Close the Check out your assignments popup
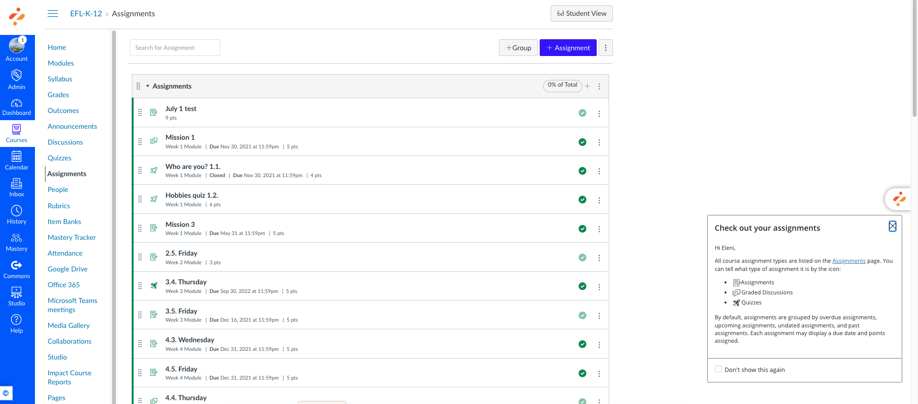Screen dimensions: 918x404 [893, 226]
